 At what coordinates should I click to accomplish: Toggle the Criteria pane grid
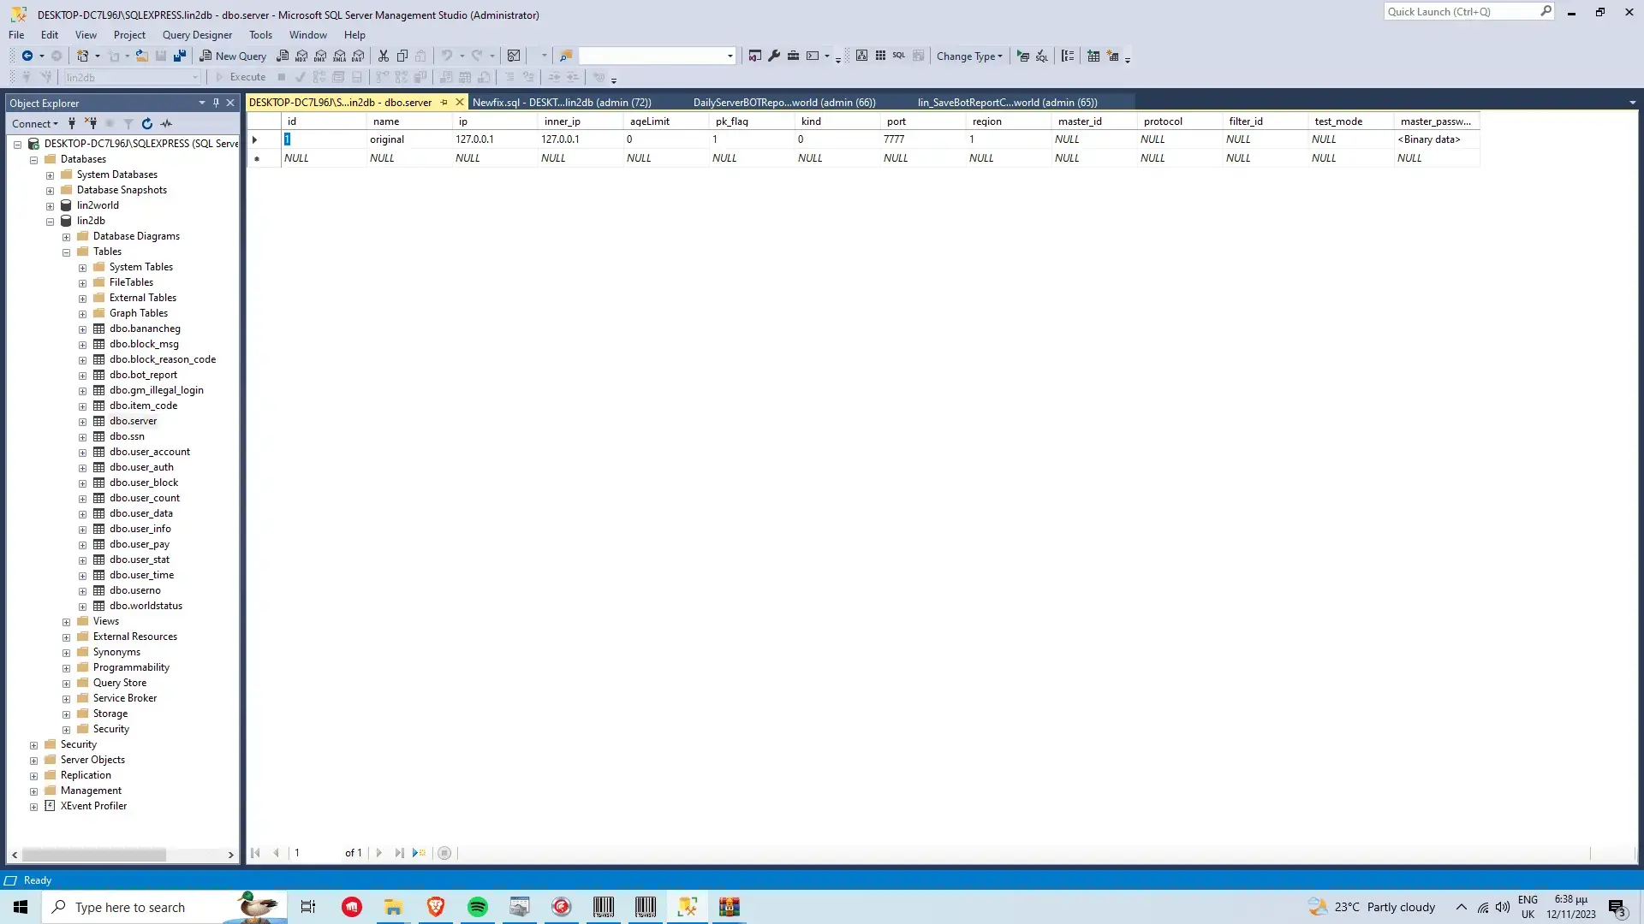[880, 56]
